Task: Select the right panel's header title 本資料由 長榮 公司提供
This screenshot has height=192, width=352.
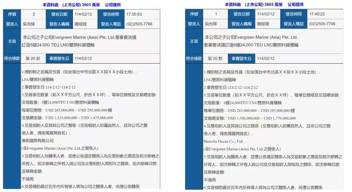Action: click(x=264, y=4)
